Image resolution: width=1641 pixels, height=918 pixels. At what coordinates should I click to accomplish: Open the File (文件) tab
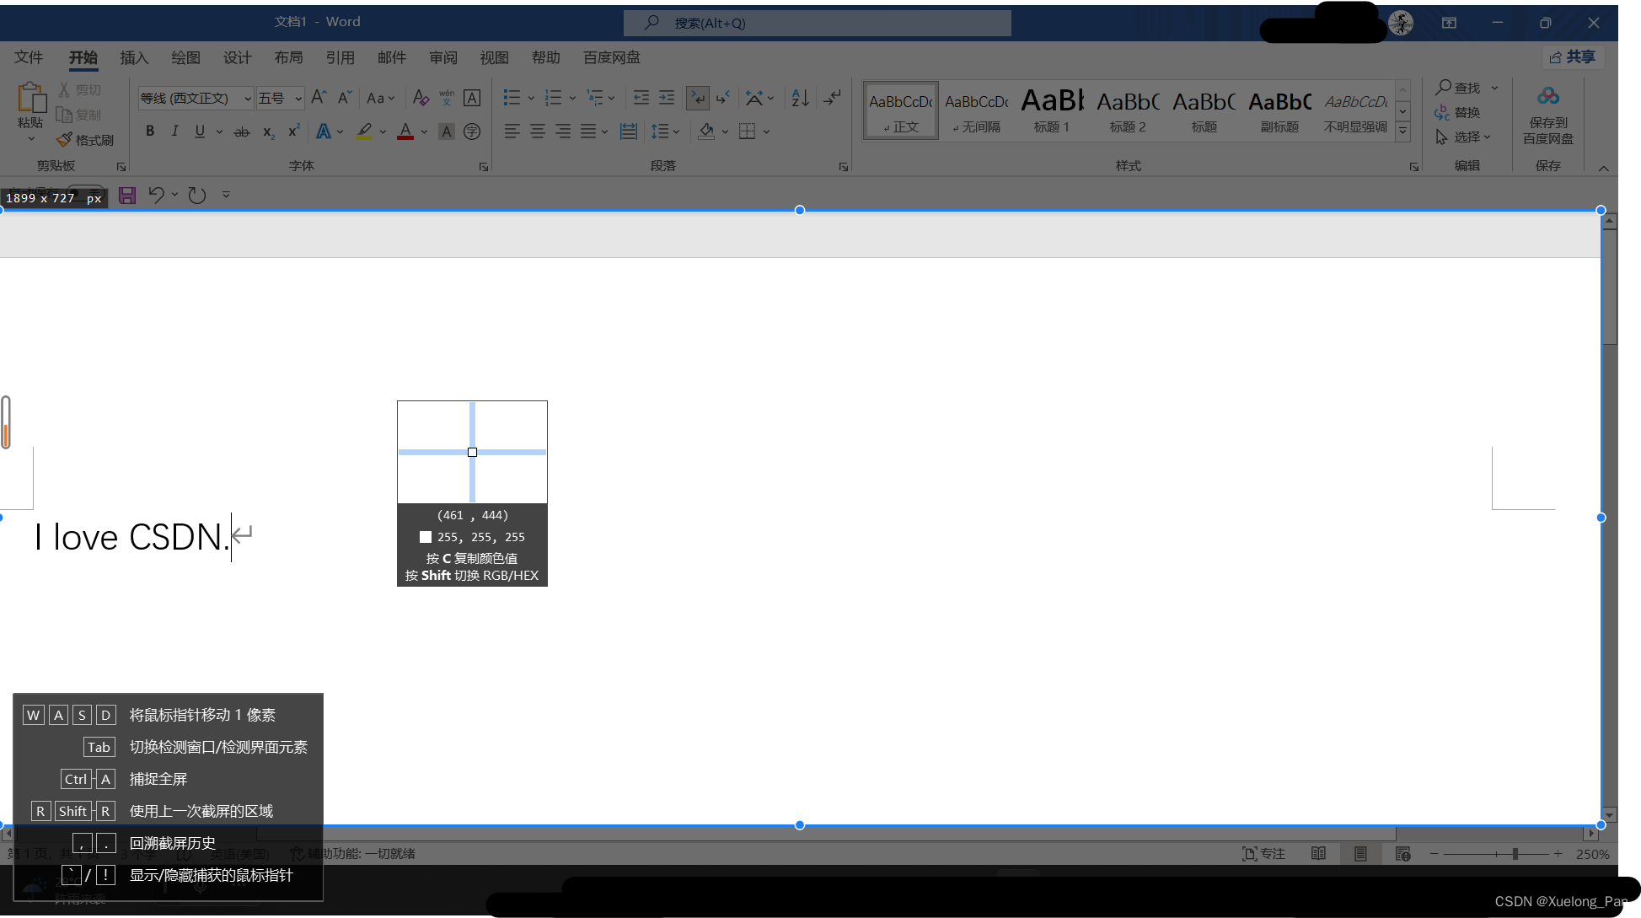[x=29, y=57]
